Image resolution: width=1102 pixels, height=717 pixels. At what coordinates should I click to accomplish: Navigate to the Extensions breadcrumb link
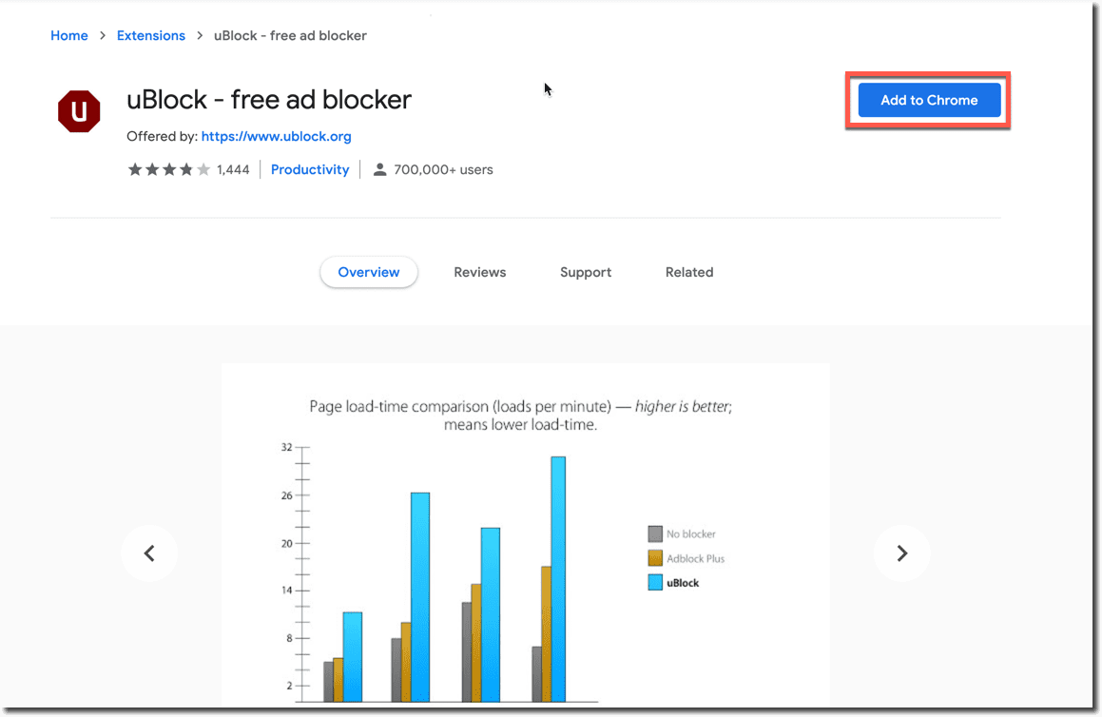[x=150, y=35]
